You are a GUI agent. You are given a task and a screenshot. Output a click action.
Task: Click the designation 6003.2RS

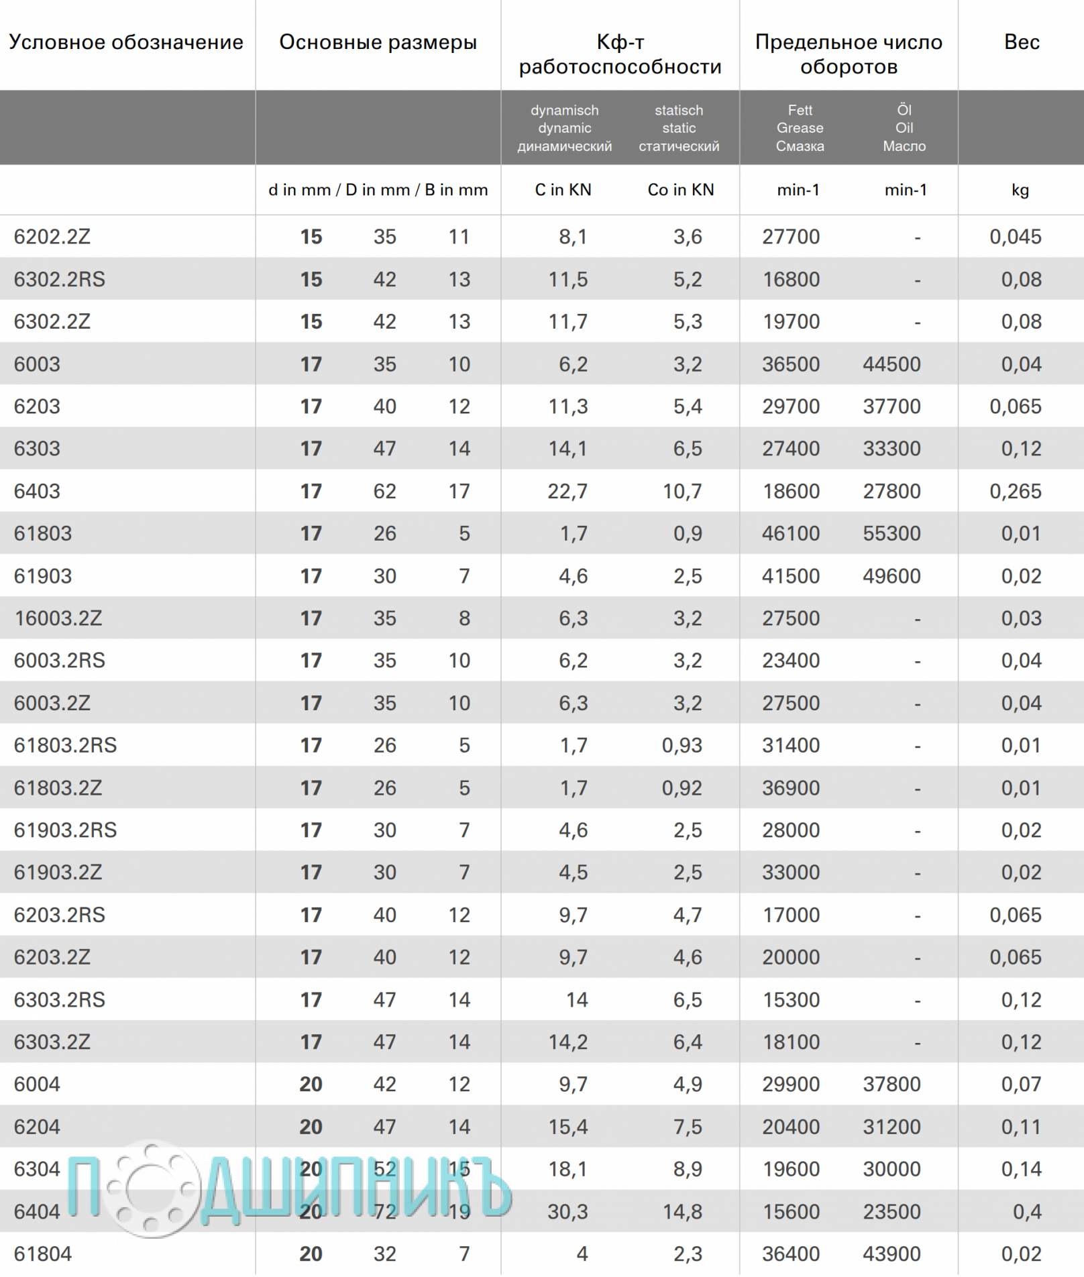(x=60, y=661)
